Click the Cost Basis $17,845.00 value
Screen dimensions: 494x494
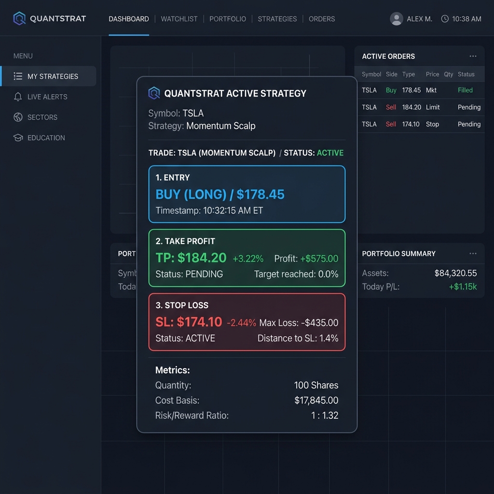316,400
